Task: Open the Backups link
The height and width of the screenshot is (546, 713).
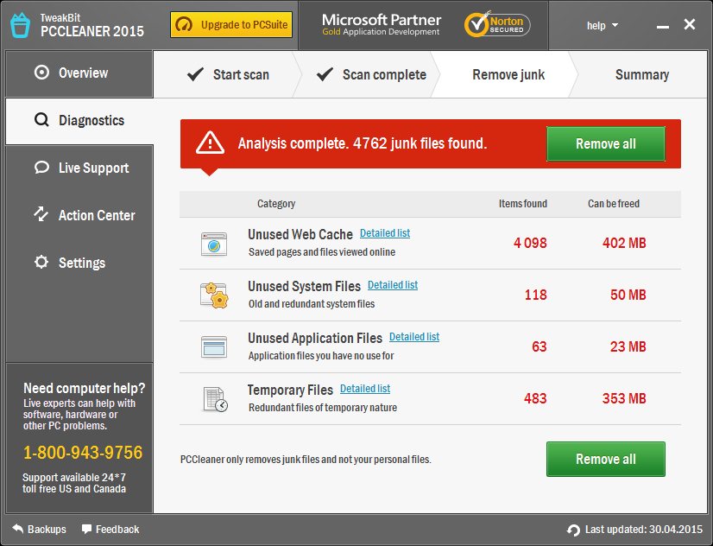Action: pos(39,530)
